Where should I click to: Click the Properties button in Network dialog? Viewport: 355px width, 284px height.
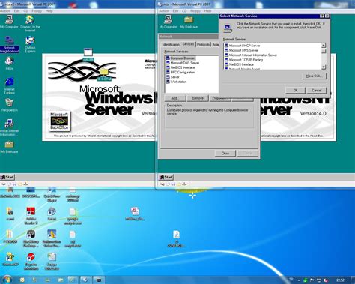[220, 98]
